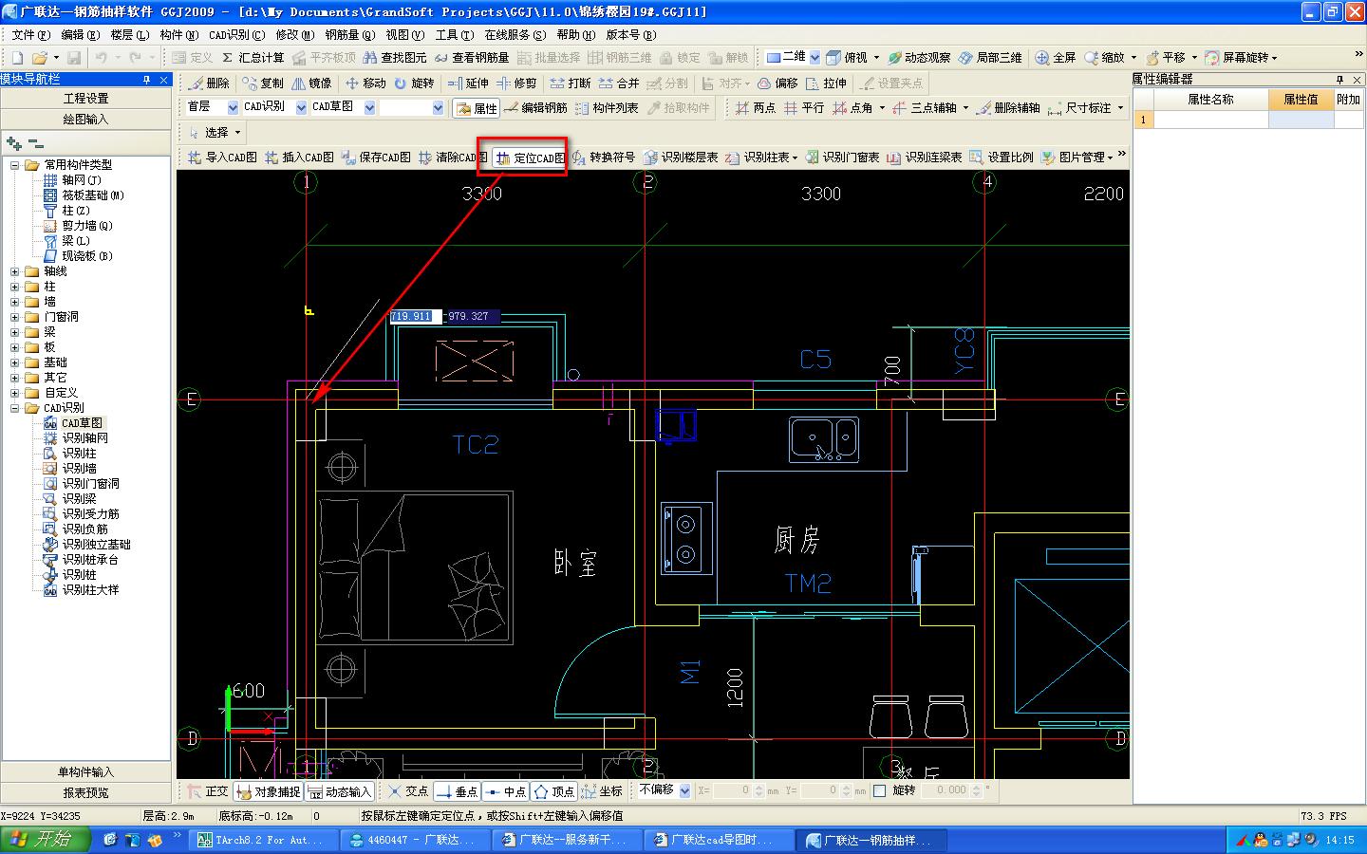Toggle 动态输入 dynamic input

tap(339, 791)
